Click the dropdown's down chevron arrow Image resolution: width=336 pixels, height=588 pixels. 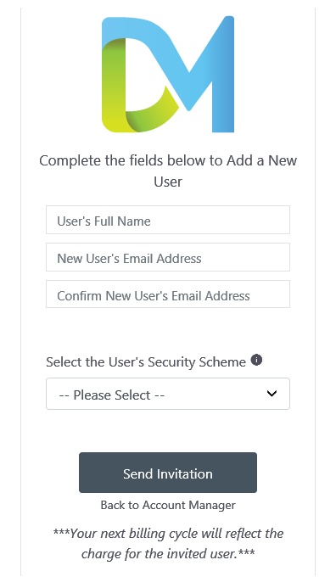[272, 394]
